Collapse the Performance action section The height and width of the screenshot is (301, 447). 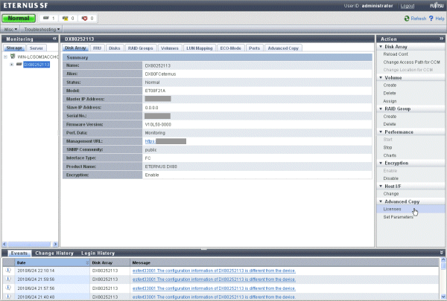tap(381, 132)
